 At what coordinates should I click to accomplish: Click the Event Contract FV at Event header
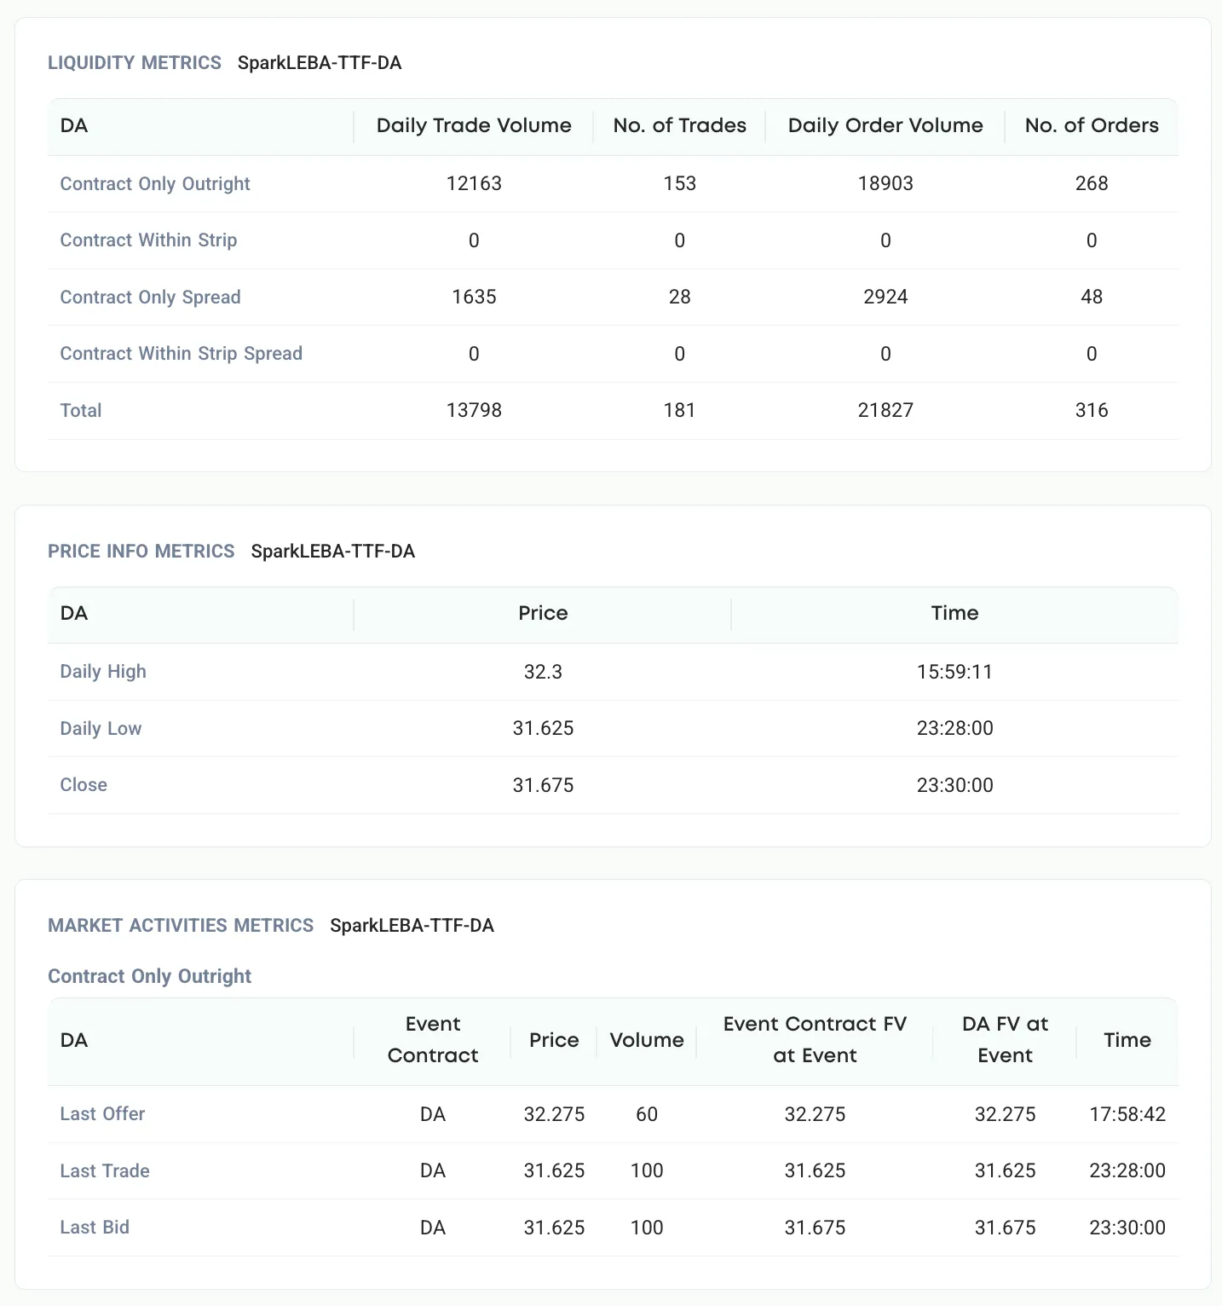click(x=815, y=1040)
